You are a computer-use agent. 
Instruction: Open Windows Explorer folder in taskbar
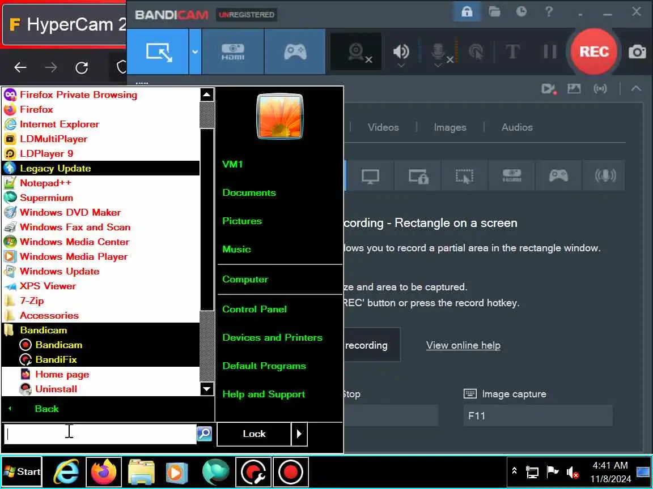pos(141,472)
